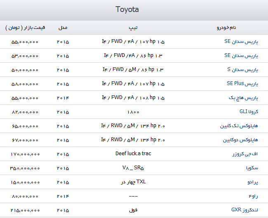Open the یاریس هاچ بک link
This screenshot has width=268, height=218.
pos(243,98)
